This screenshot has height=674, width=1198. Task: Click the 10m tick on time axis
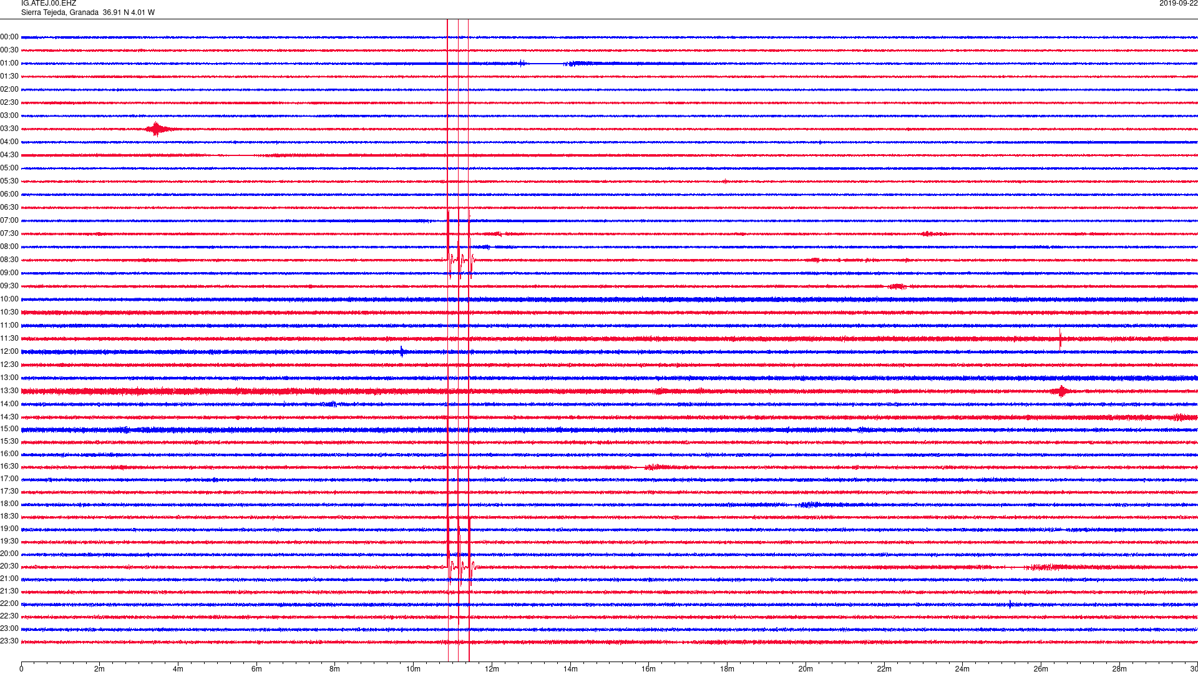(414, 669)
